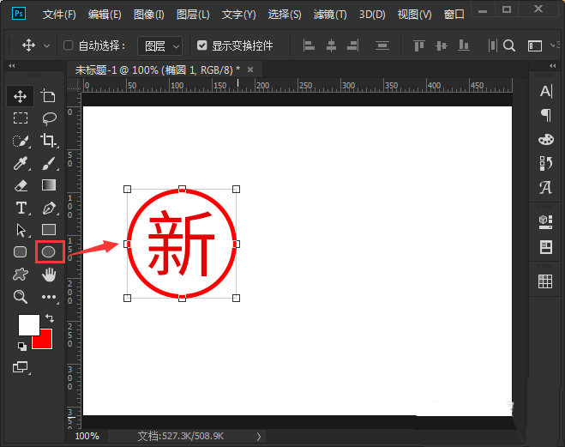Activate the Hand tool
This screenshot has width=565, height=447.
point(49,275)
